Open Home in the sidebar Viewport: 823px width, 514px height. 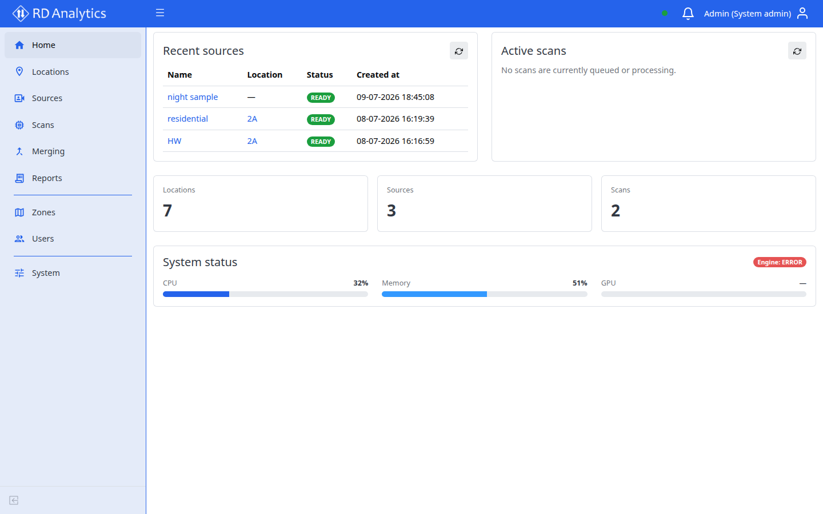click(73, 45)
